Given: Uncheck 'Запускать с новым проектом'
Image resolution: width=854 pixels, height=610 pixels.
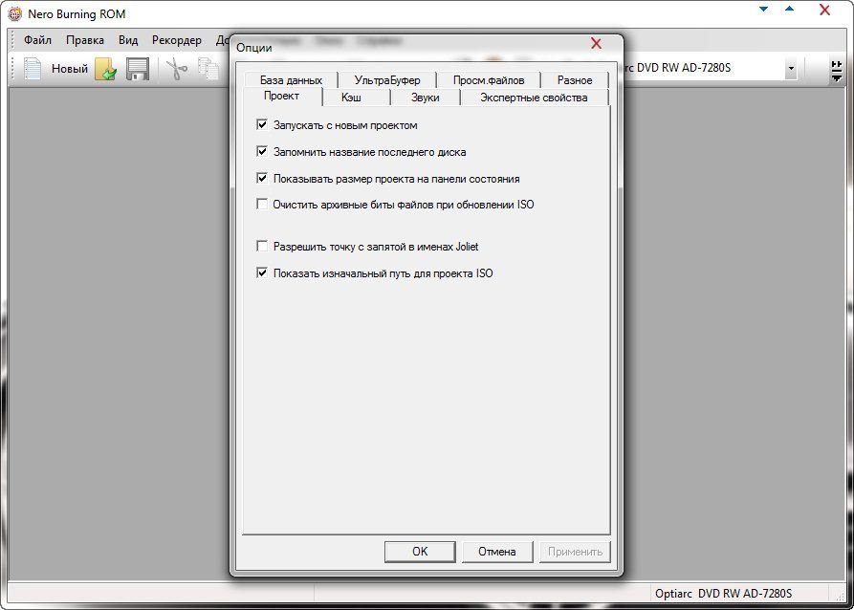Looking at the screenshot, I should tap(262, 125).
